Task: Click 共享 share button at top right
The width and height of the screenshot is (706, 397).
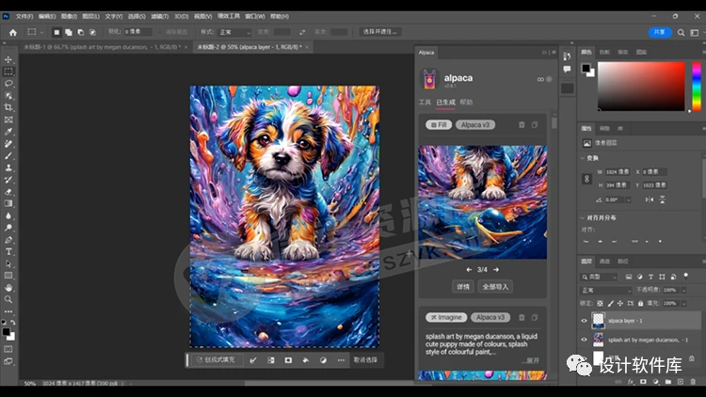Action: (x=660, y=32)
